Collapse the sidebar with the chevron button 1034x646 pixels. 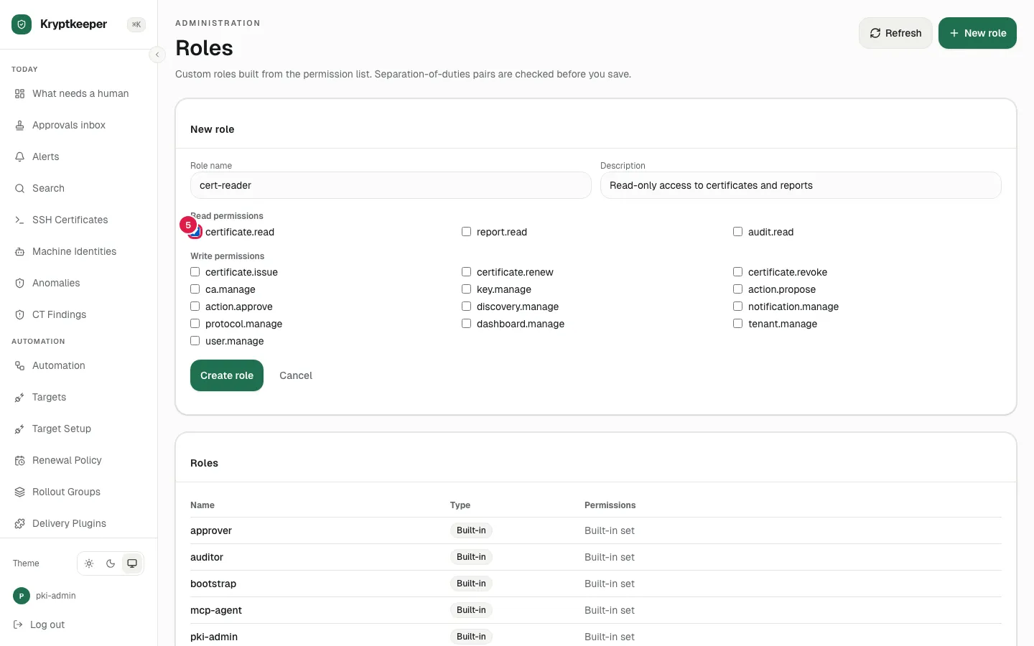[157, 55]
